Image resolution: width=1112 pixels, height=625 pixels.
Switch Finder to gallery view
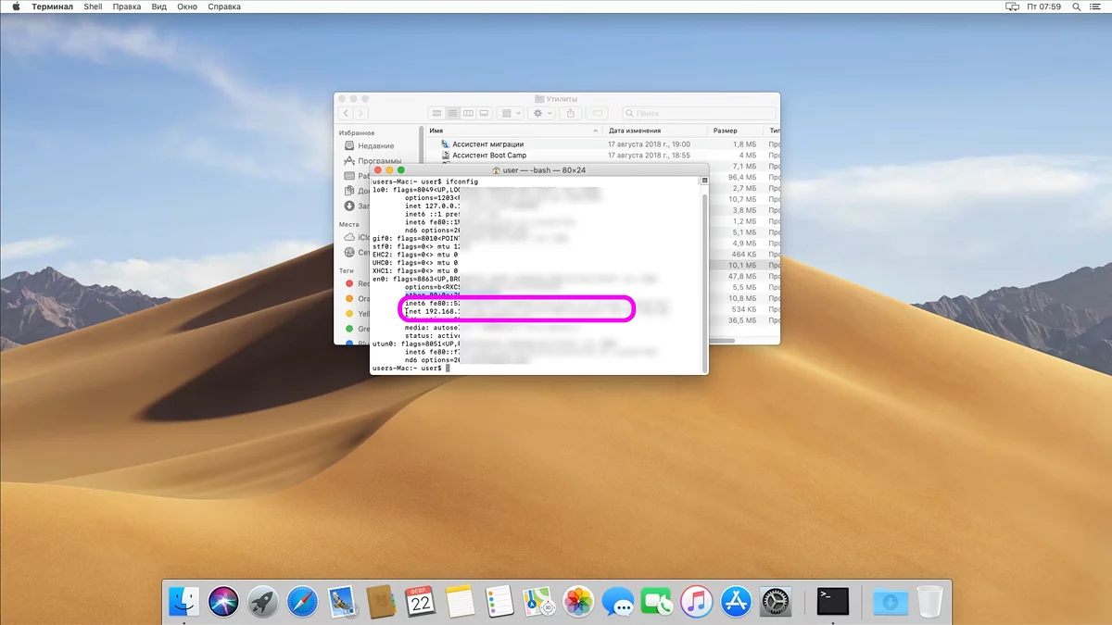tap(484, 113)
